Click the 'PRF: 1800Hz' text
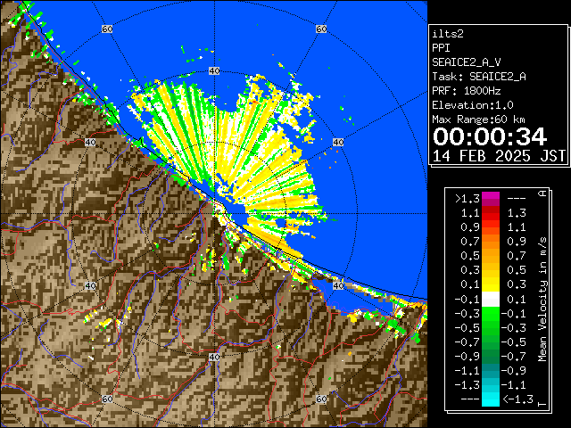The image size is (571, 428). coord(466,91)
